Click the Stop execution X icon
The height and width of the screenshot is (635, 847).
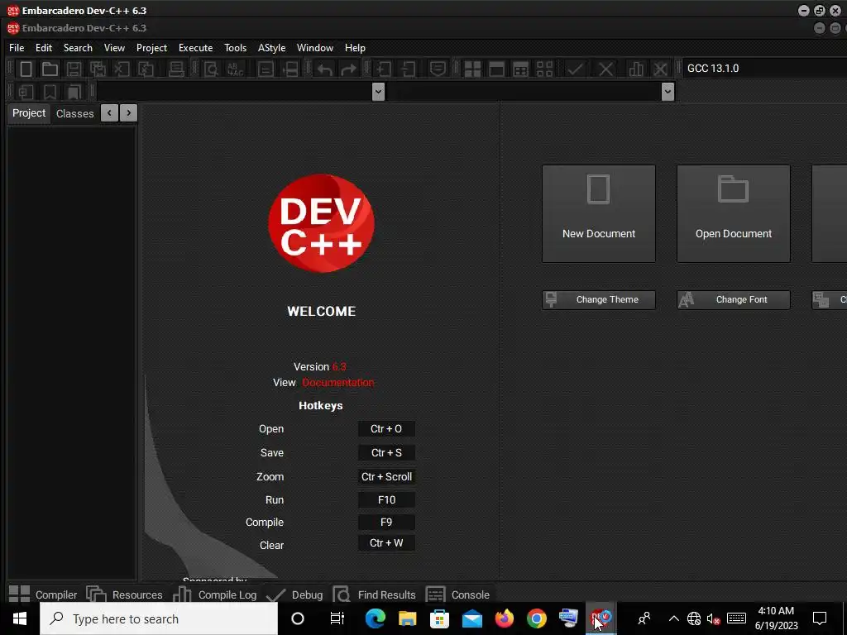click(x=605, y=69)
